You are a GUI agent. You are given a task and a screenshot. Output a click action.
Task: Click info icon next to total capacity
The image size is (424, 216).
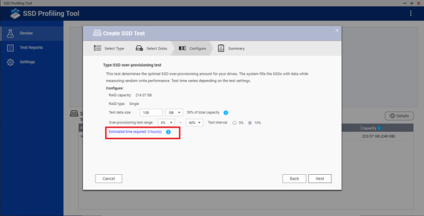[x=226, y=113]
